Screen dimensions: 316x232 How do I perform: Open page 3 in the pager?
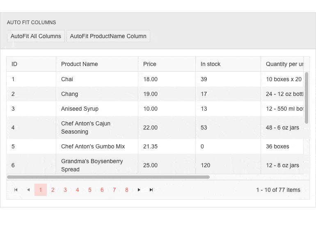65,190
